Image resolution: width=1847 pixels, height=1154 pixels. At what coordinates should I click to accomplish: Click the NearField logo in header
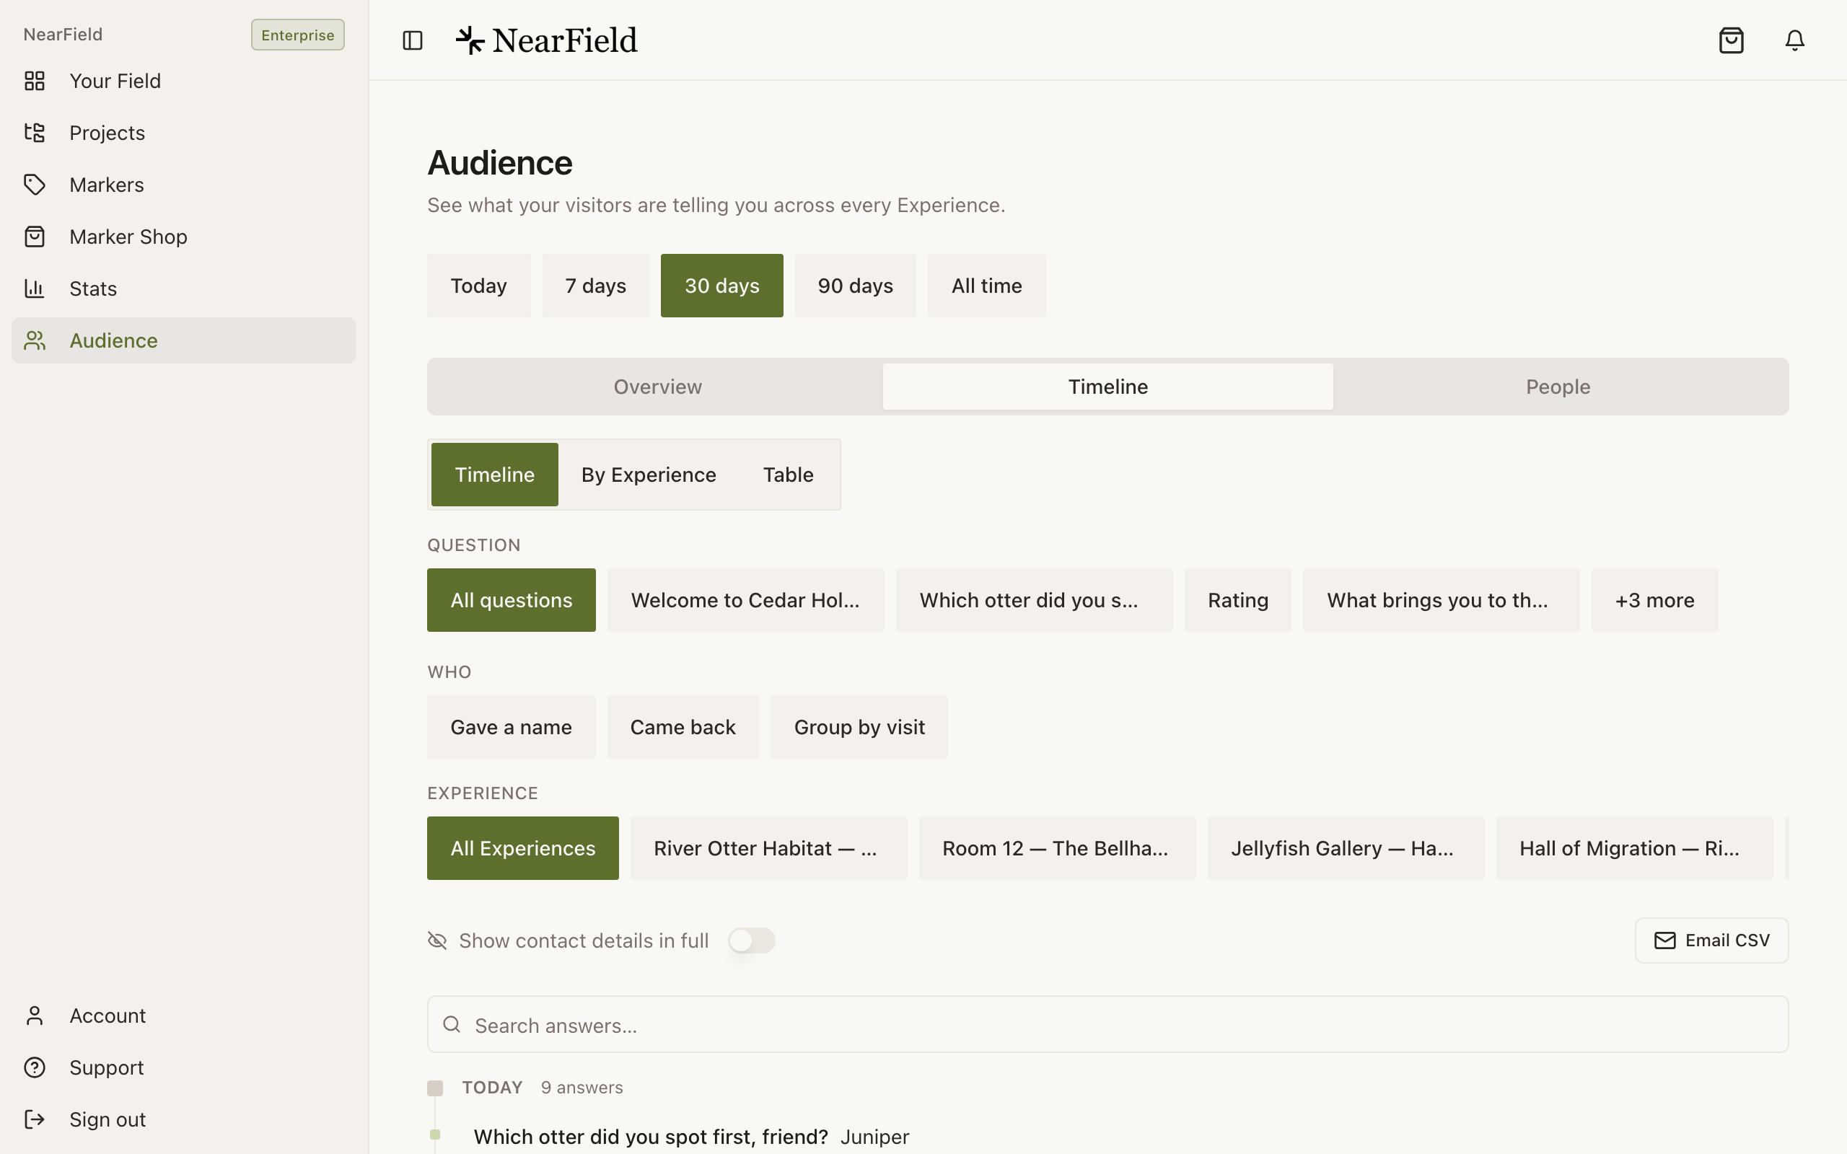coord(546,40)
